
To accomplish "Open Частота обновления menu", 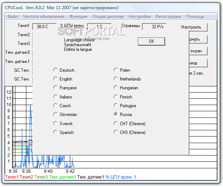I will point(44,16).
